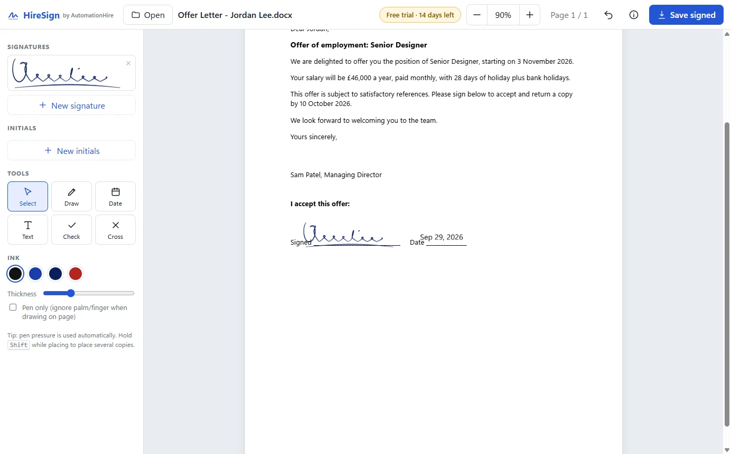Zoom out with the minus button
This screenshot has height=454, width=731.
(477, 15)
